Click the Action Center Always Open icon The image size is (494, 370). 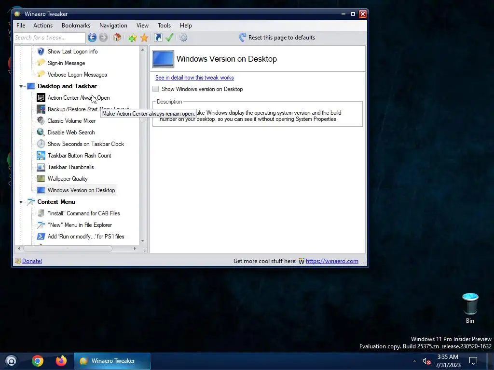point(41,97)
